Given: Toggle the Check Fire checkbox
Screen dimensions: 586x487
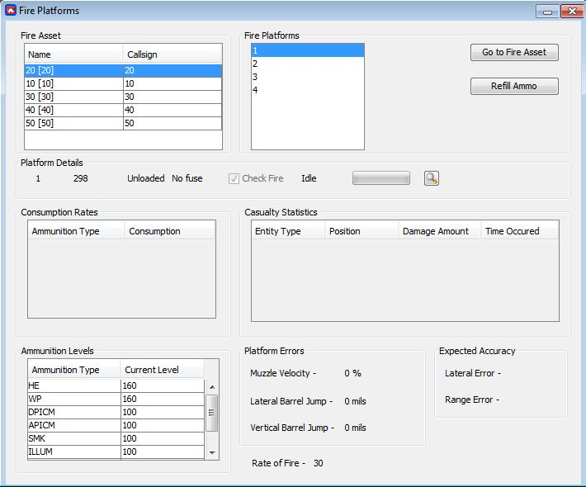Looking at the screenshot, I should click(234, 178).
